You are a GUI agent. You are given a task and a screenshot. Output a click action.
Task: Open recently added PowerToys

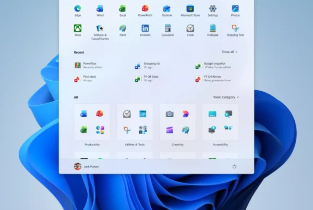pyautogui.click(x=89, y=65)
